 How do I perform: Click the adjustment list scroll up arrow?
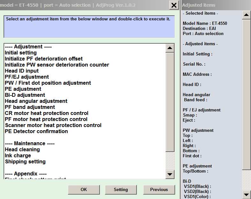170,48
